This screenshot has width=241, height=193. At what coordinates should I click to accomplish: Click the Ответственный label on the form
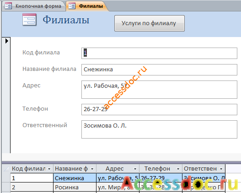[x=45, y=125]
